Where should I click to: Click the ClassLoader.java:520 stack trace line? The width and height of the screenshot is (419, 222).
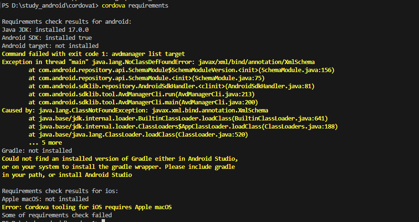click(138, 135)
